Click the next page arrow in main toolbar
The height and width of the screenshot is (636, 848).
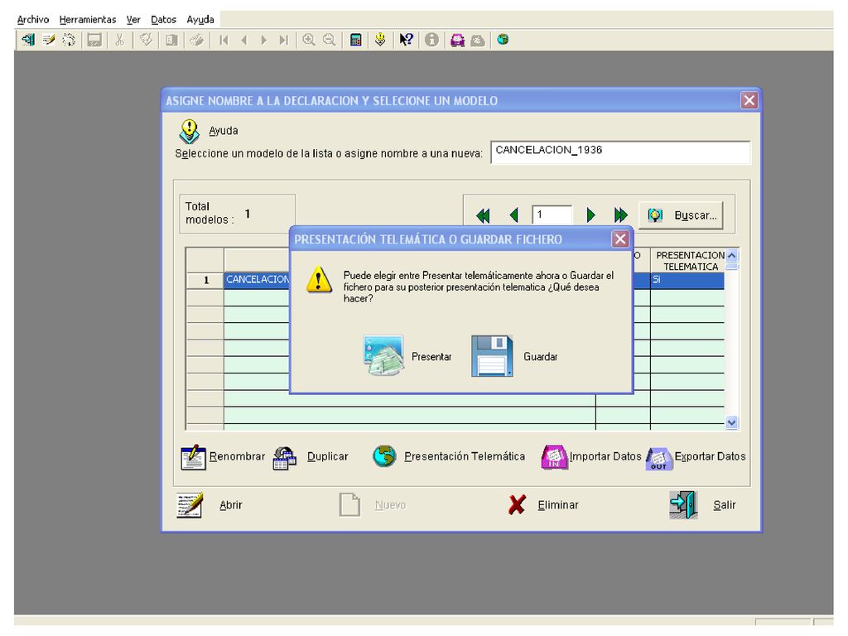coord(263,40)
